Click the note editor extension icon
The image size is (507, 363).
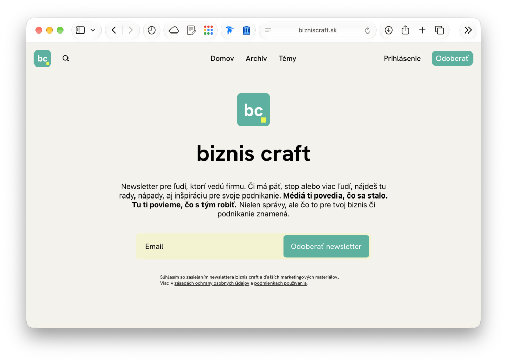[x=191, y=30]
